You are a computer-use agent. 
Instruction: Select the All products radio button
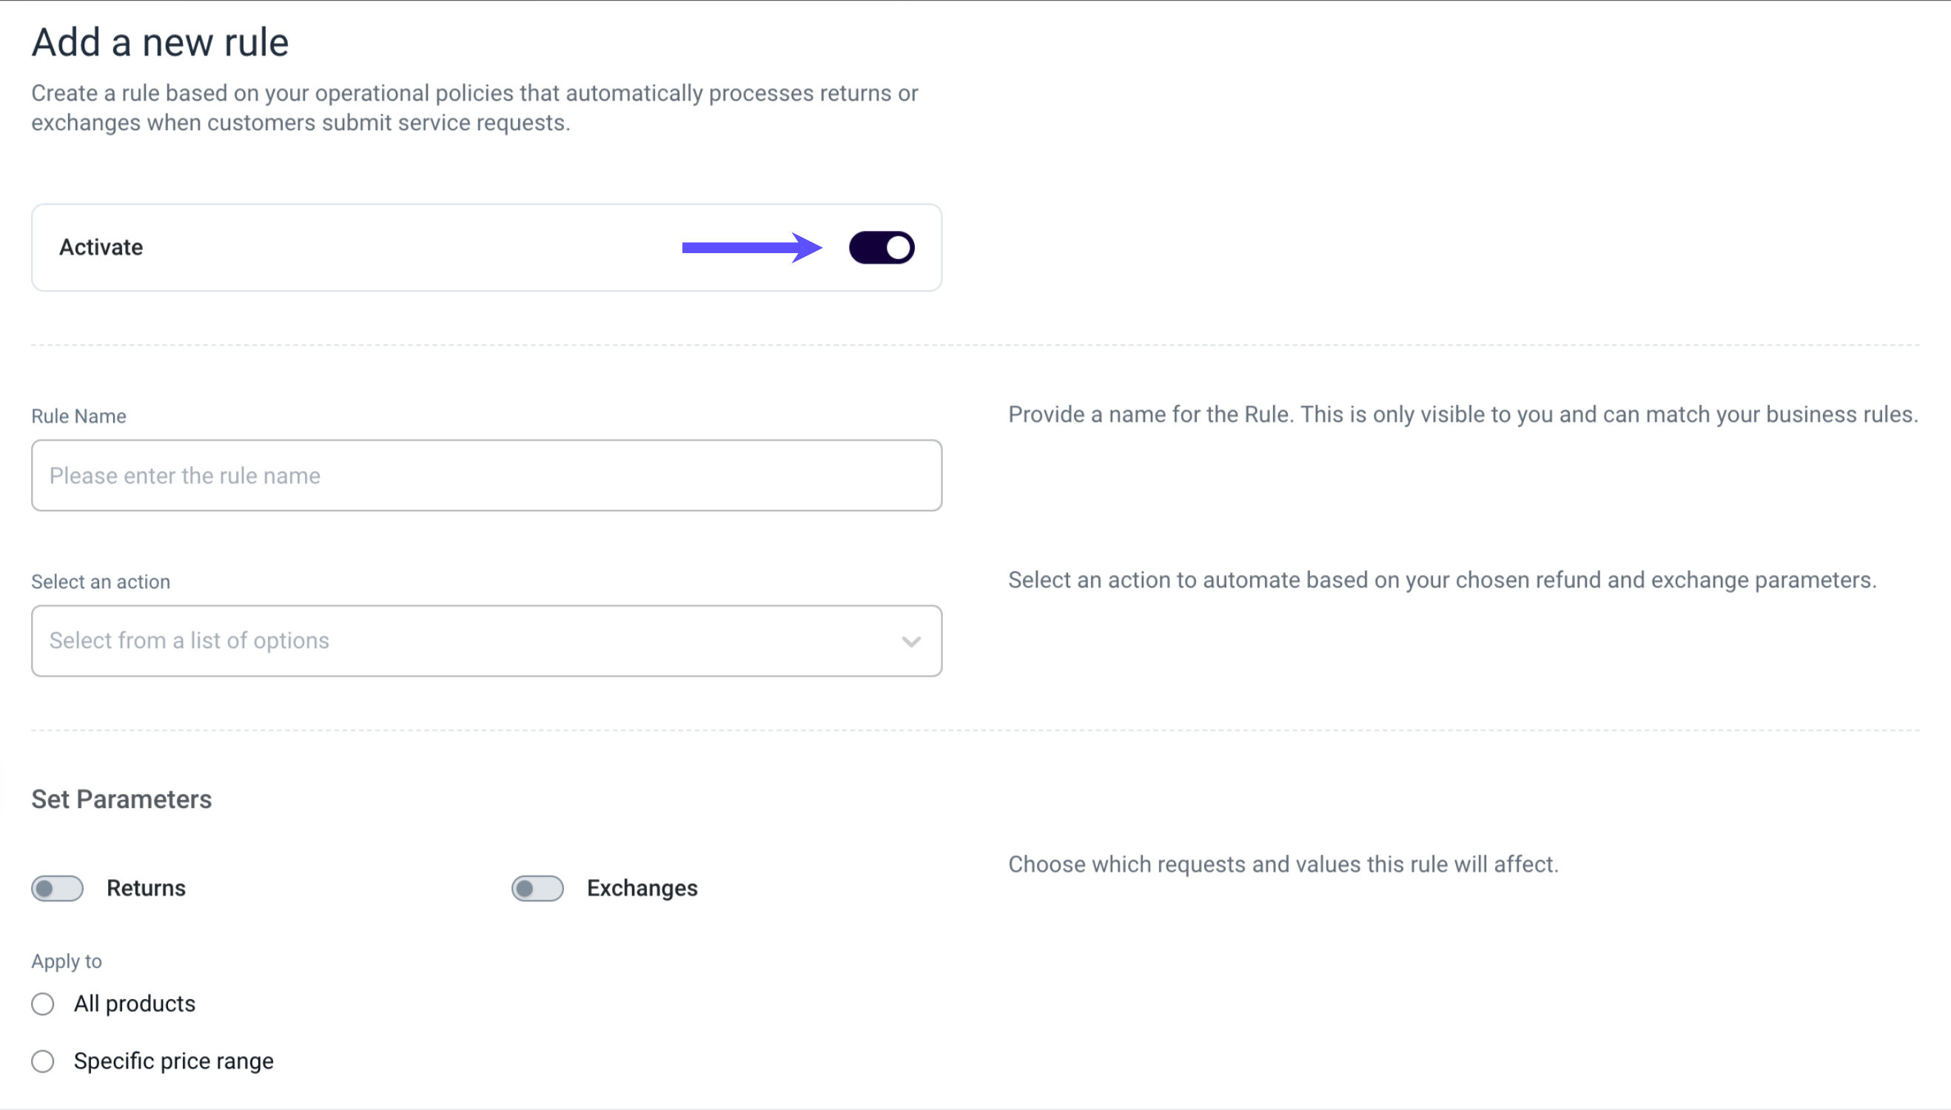click(43, 1004)
